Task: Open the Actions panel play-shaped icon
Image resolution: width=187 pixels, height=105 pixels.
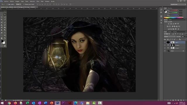Action: coord(161,12)
